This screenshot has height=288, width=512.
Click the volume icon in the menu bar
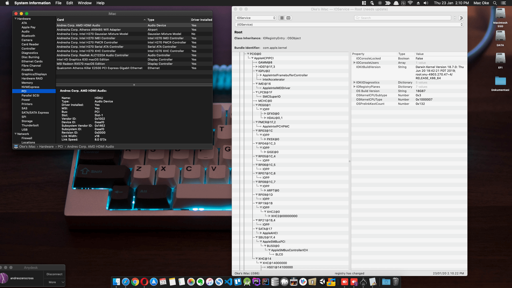click(426, 3)
